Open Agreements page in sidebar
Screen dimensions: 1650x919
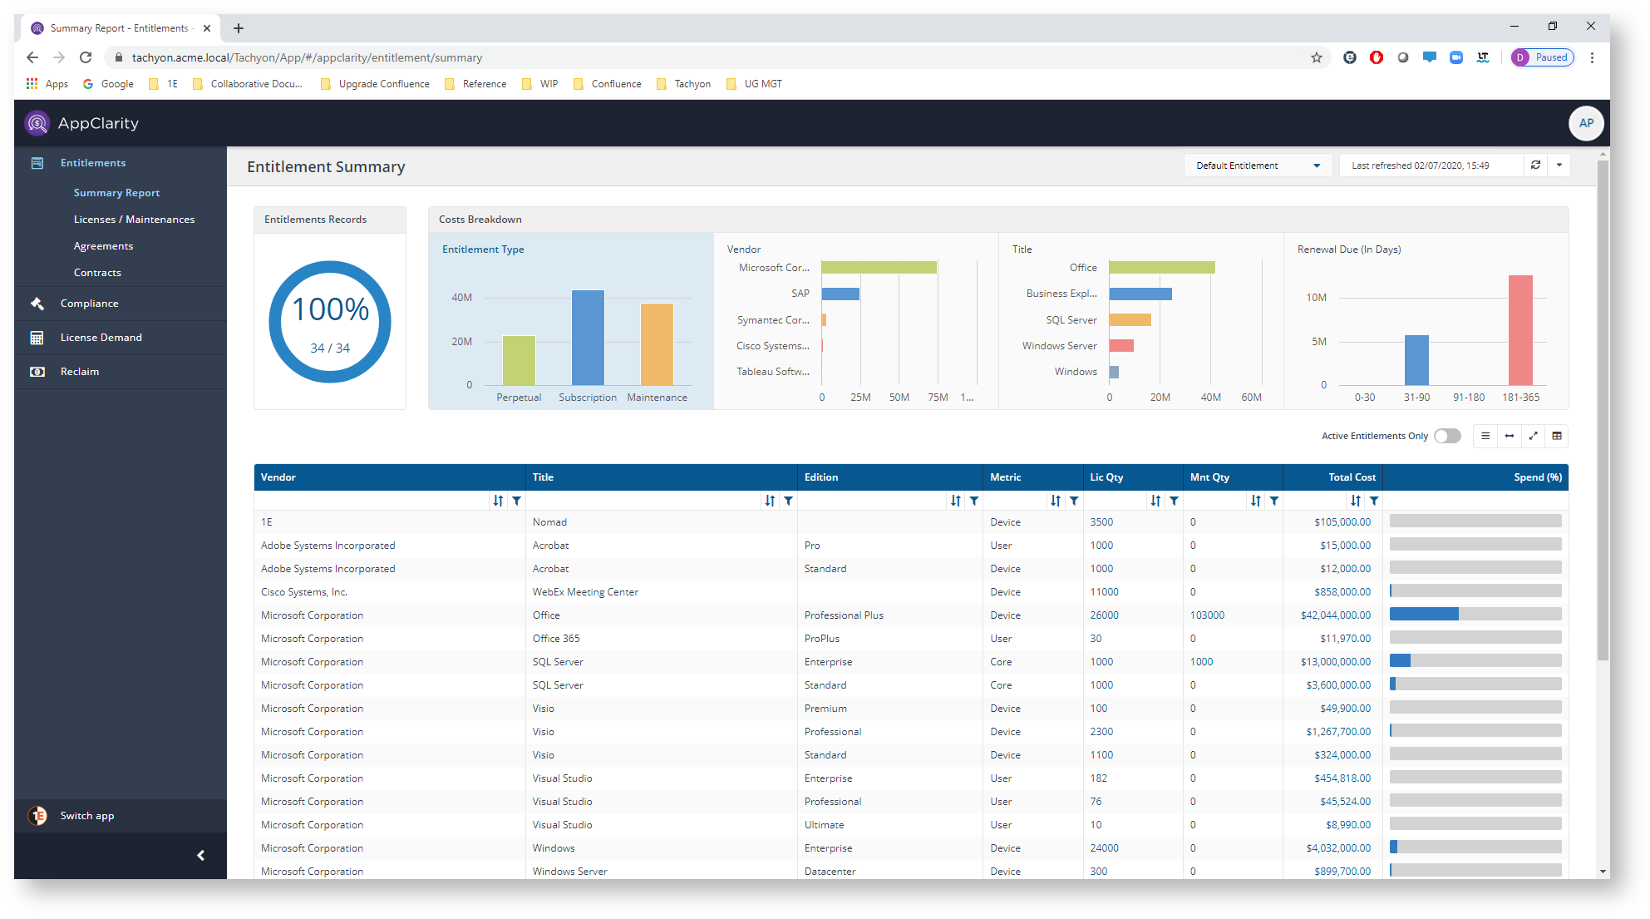(103, 246)
